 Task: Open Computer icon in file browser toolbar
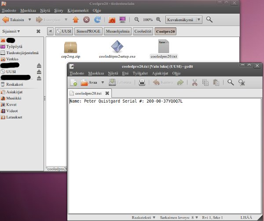[122, 20]
